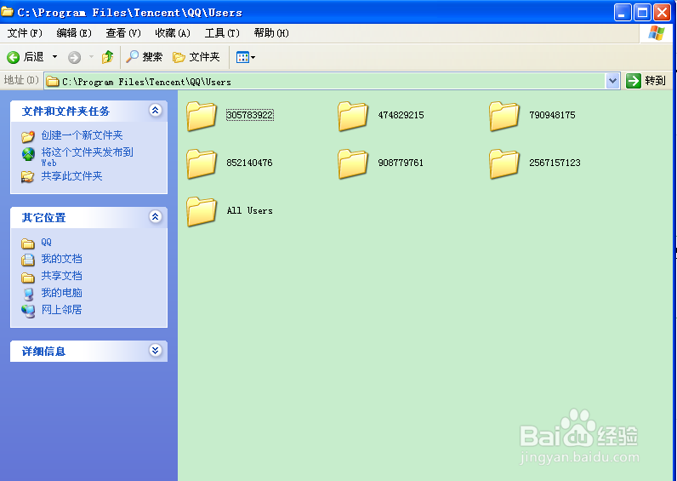Image resolution: width=677 pixels, height=481 pixels.
Task: Open the Views dropdown arrow
Action: (253, 57)
